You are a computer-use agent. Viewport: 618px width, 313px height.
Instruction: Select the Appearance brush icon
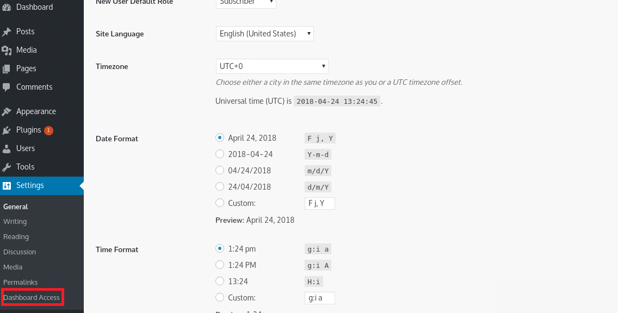tap(7, 111)
